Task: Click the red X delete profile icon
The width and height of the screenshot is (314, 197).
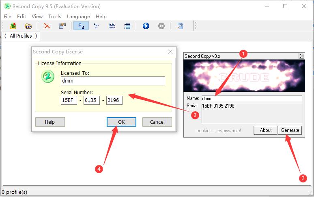Action: [x=47, y=26]
